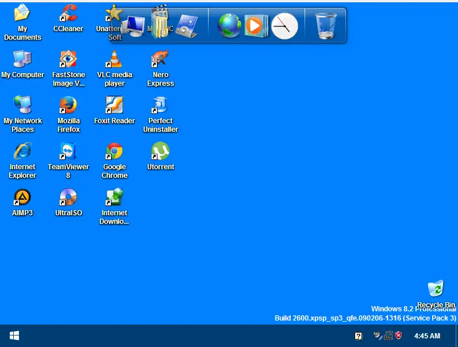Open the control panel icon in dock
This screenshot has height=347, width=458.
point(187,26)
